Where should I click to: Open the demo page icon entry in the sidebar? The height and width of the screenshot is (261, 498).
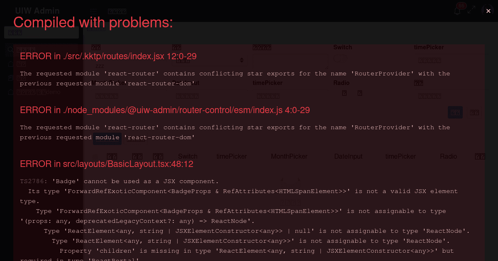click(10, 92)
